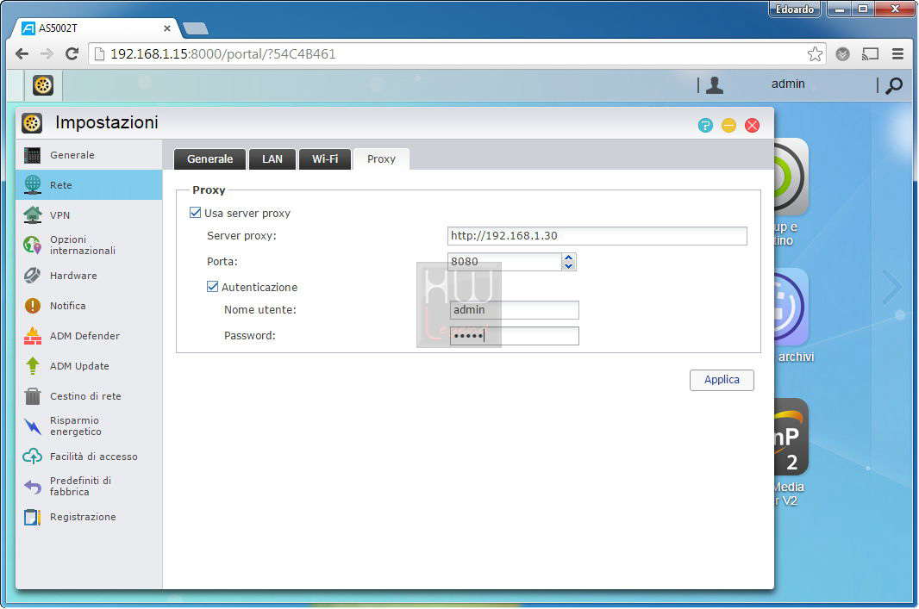Increase the Porta value with up arrow

pyautogui.click(x=568, y=257)
